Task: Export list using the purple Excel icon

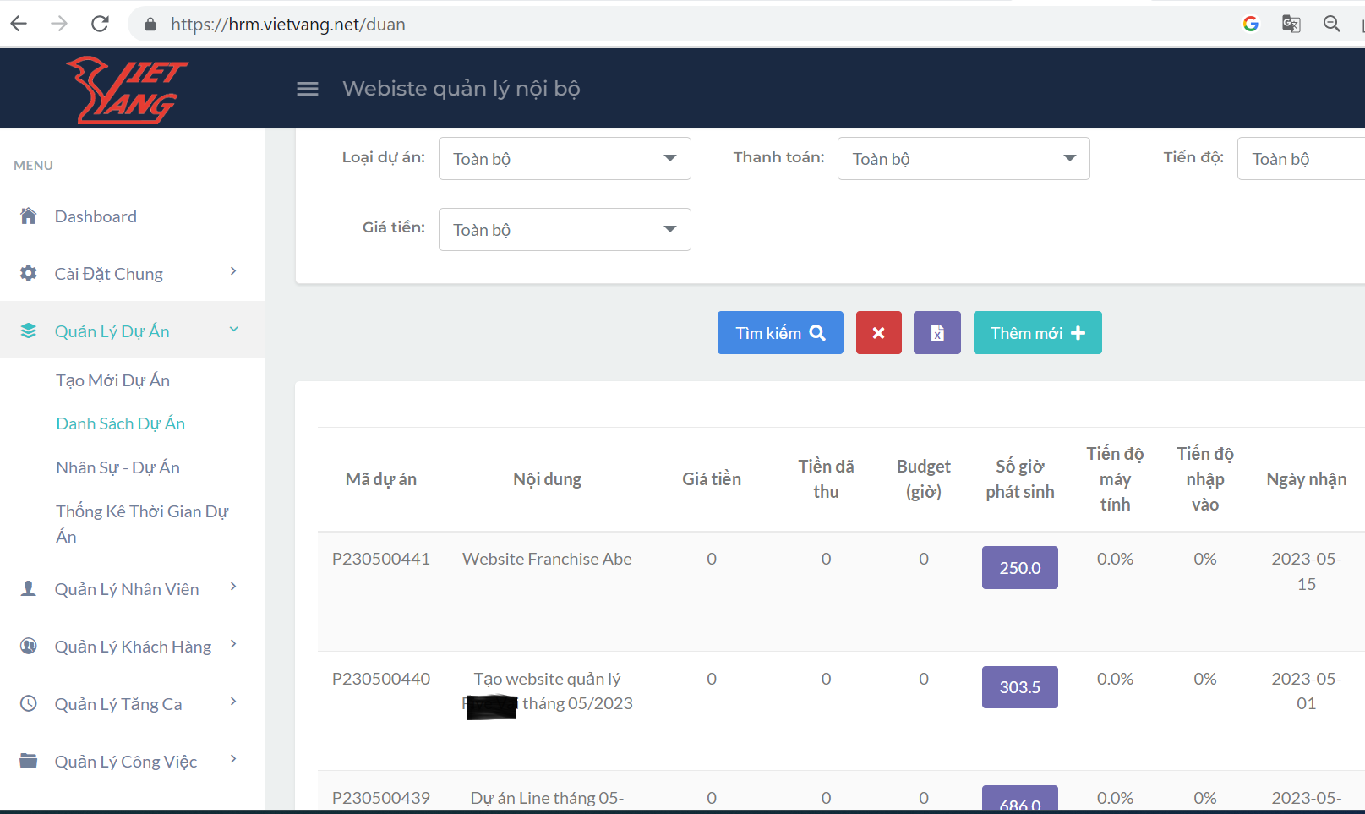Action: [x=936, y=333]
